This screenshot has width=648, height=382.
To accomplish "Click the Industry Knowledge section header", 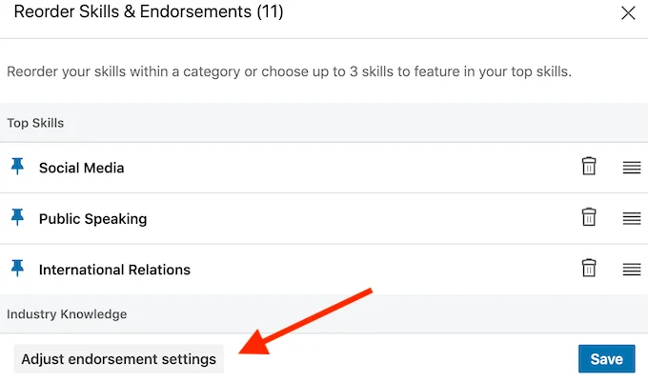I will (67, 313).
